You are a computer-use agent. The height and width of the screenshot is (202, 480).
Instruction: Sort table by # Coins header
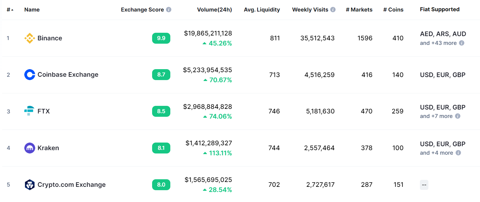(x=393, y=10)
